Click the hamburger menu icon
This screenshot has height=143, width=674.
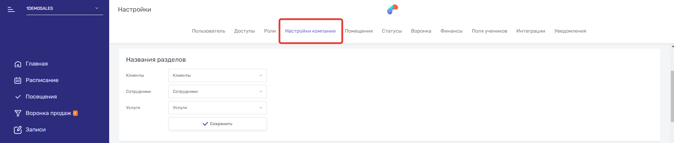tap(11, 9)
